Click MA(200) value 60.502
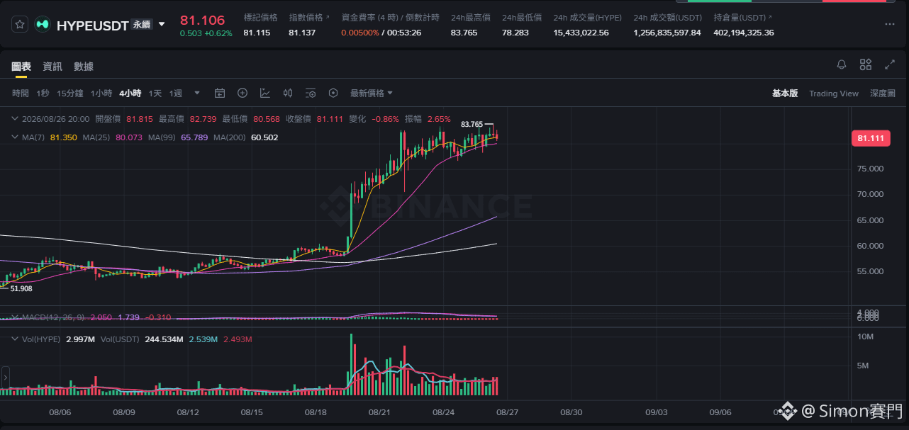 pyautogui.click(x=264, y=137)
